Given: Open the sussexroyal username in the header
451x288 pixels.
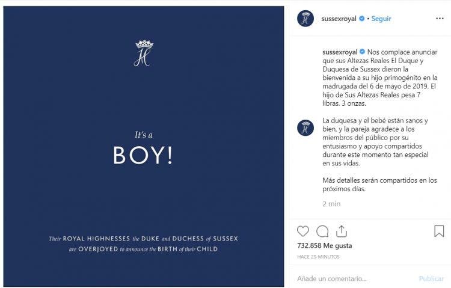Looking at the screenshot, I should pyautogui.click(x=339, y=19).
